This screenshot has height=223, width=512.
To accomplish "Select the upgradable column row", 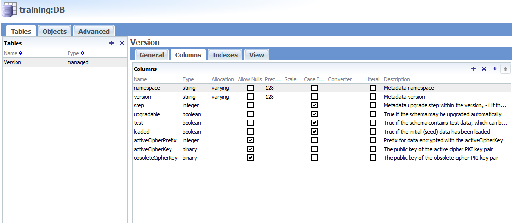I will pos(147,114).
